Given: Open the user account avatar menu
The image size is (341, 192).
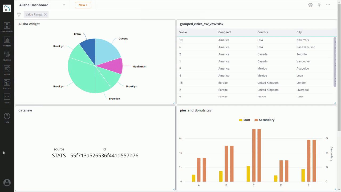Looking at the screenshot, I should coord(7,182).
